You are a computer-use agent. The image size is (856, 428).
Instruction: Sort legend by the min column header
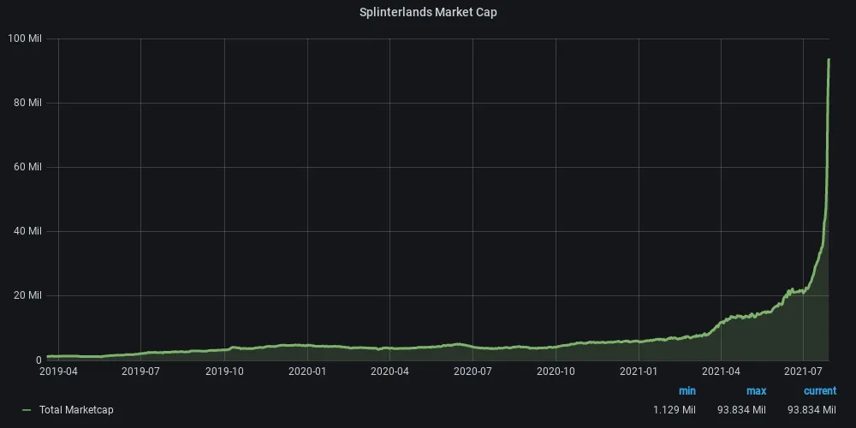(687, 391)
